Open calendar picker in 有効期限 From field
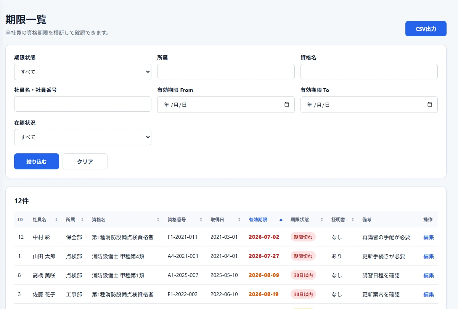The height and width of the screenshot is (309, 458). (287, 105)
